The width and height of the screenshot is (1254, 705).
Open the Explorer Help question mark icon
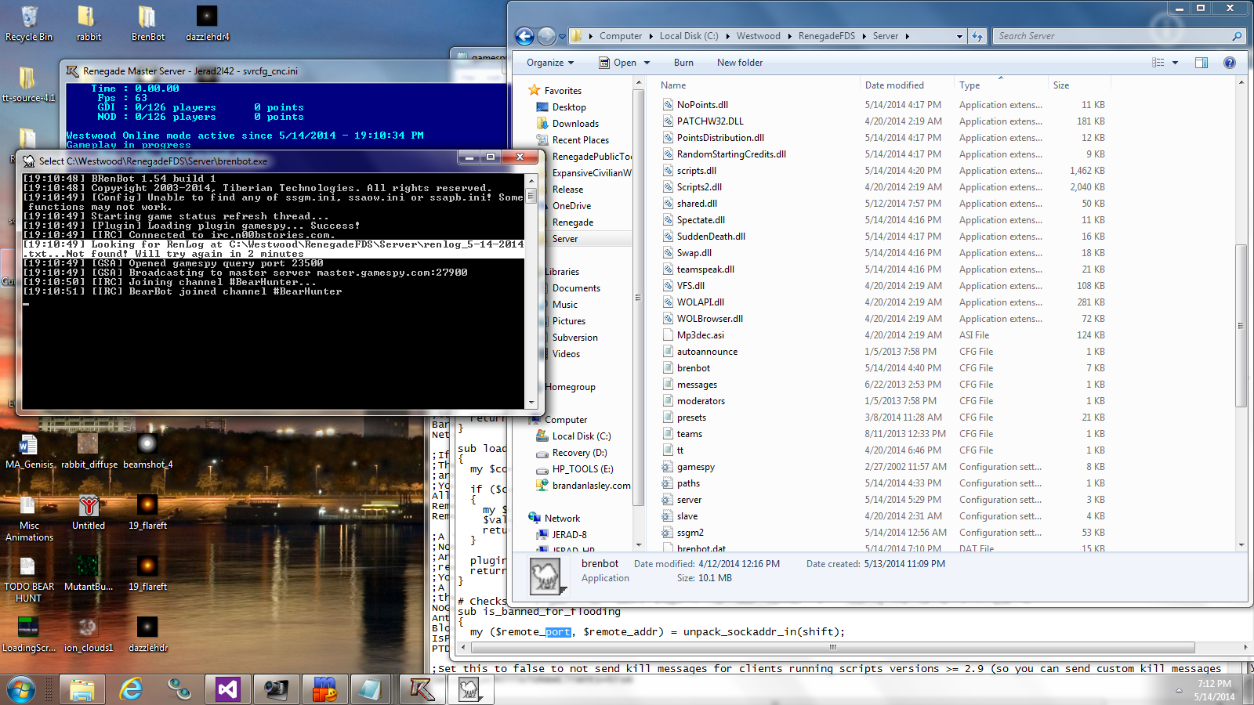[1229, 63]
